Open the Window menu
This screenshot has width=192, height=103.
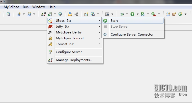coord(38,7)
